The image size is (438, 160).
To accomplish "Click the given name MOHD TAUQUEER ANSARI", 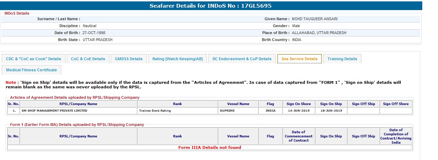I will click(315, 19).
